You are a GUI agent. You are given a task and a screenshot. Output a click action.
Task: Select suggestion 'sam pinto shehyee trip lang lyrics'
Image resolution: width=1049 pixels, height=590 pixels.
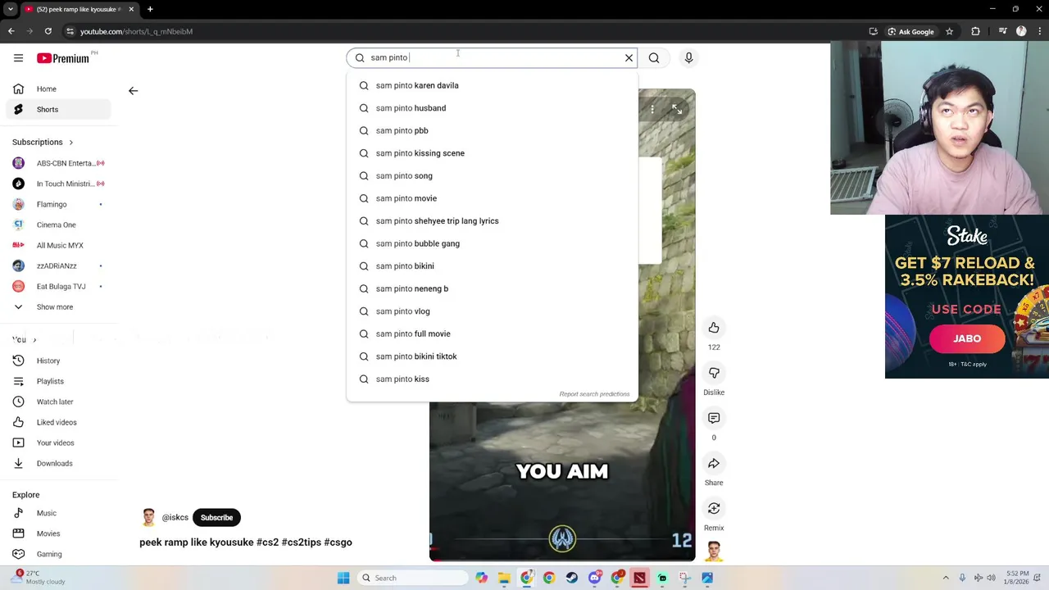coord(492,221)
